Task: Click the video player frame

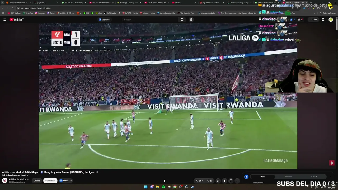Action: point(168,96)
